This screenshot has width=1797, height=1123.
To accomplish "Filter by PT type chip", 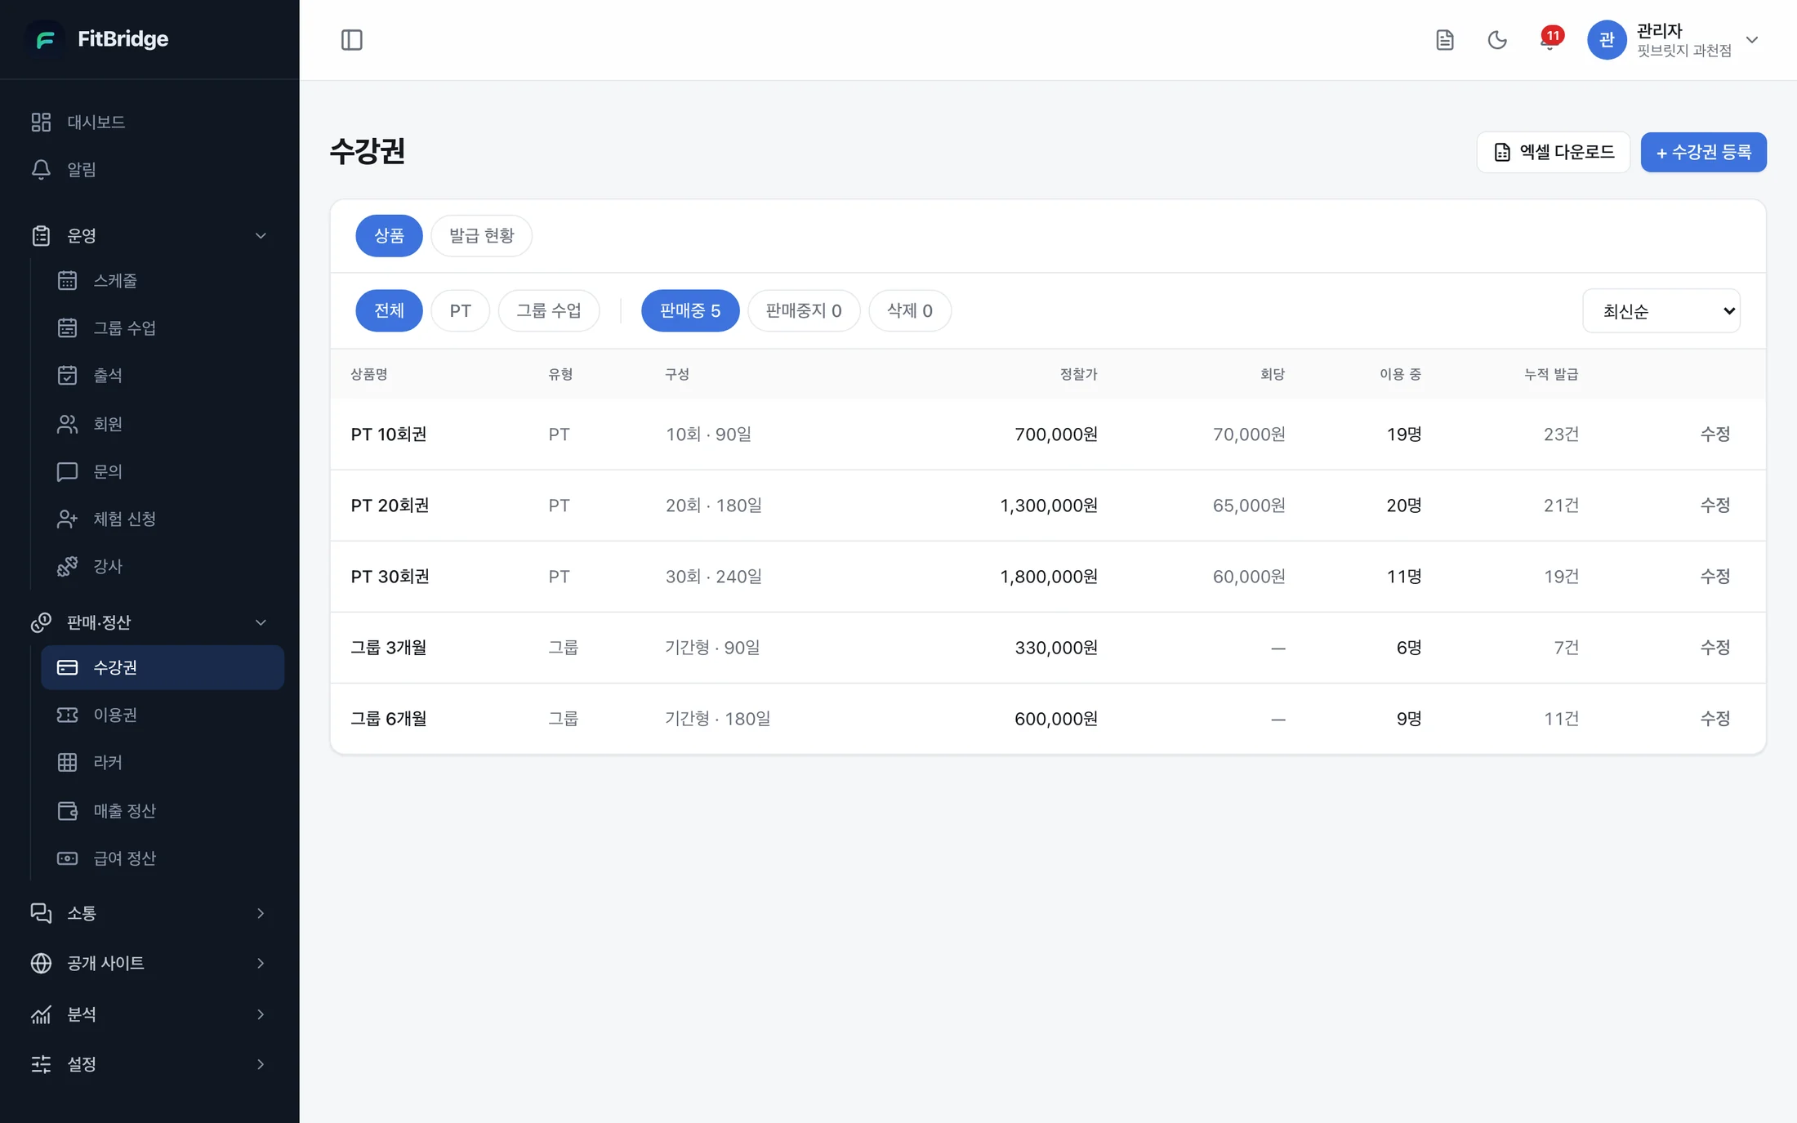I will click(x=460, y=310).
